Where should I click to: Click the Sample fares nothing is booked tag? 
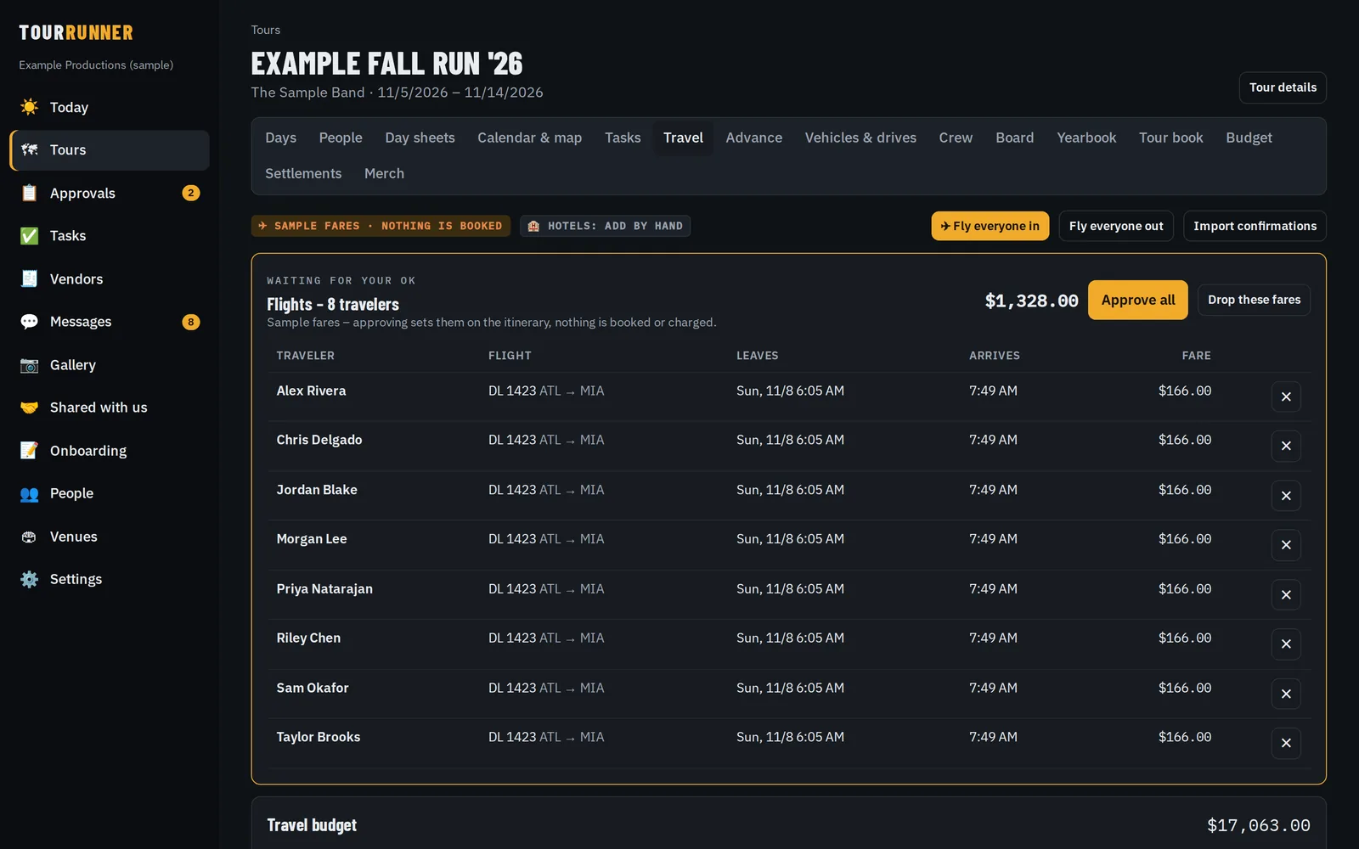click(x=381, y=226)
